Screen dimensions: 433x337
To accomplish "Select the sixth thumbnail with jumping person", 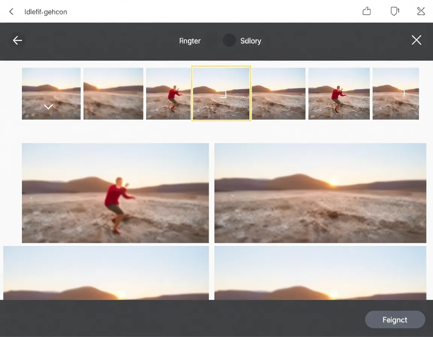I will 339,93.
